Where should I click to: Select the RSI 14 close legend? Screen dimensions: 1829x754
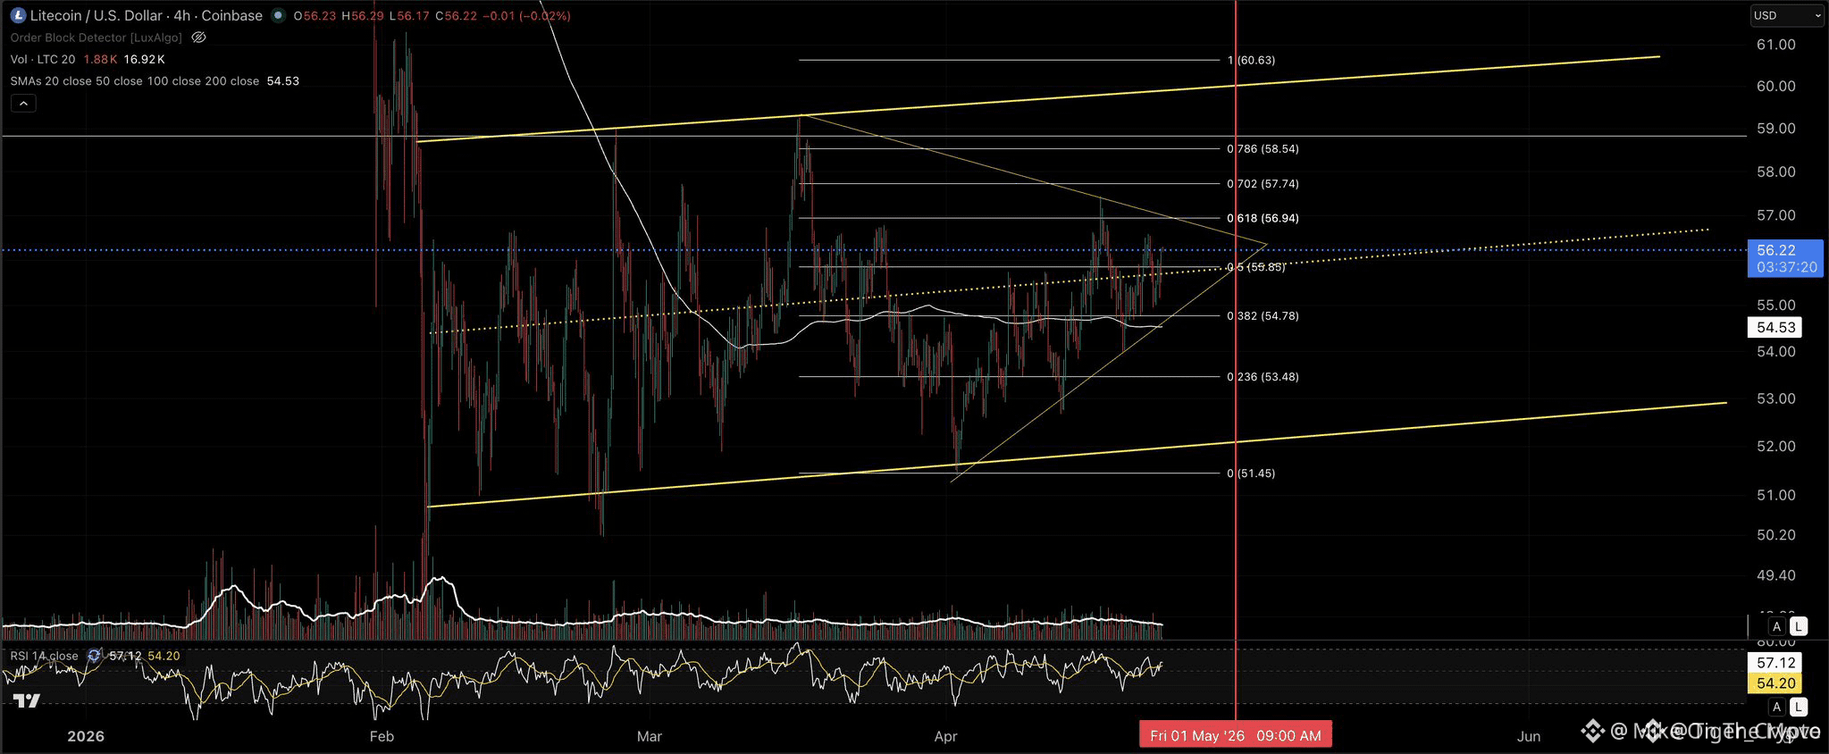click(x=45, y=656)
